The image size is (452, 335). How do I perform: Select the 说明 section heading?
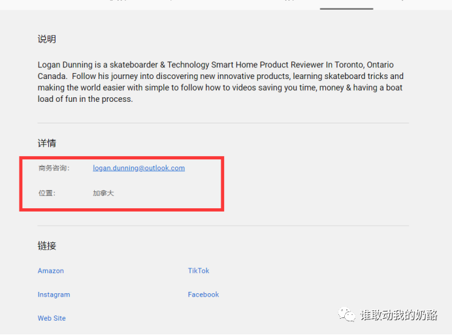coord(46,39)
